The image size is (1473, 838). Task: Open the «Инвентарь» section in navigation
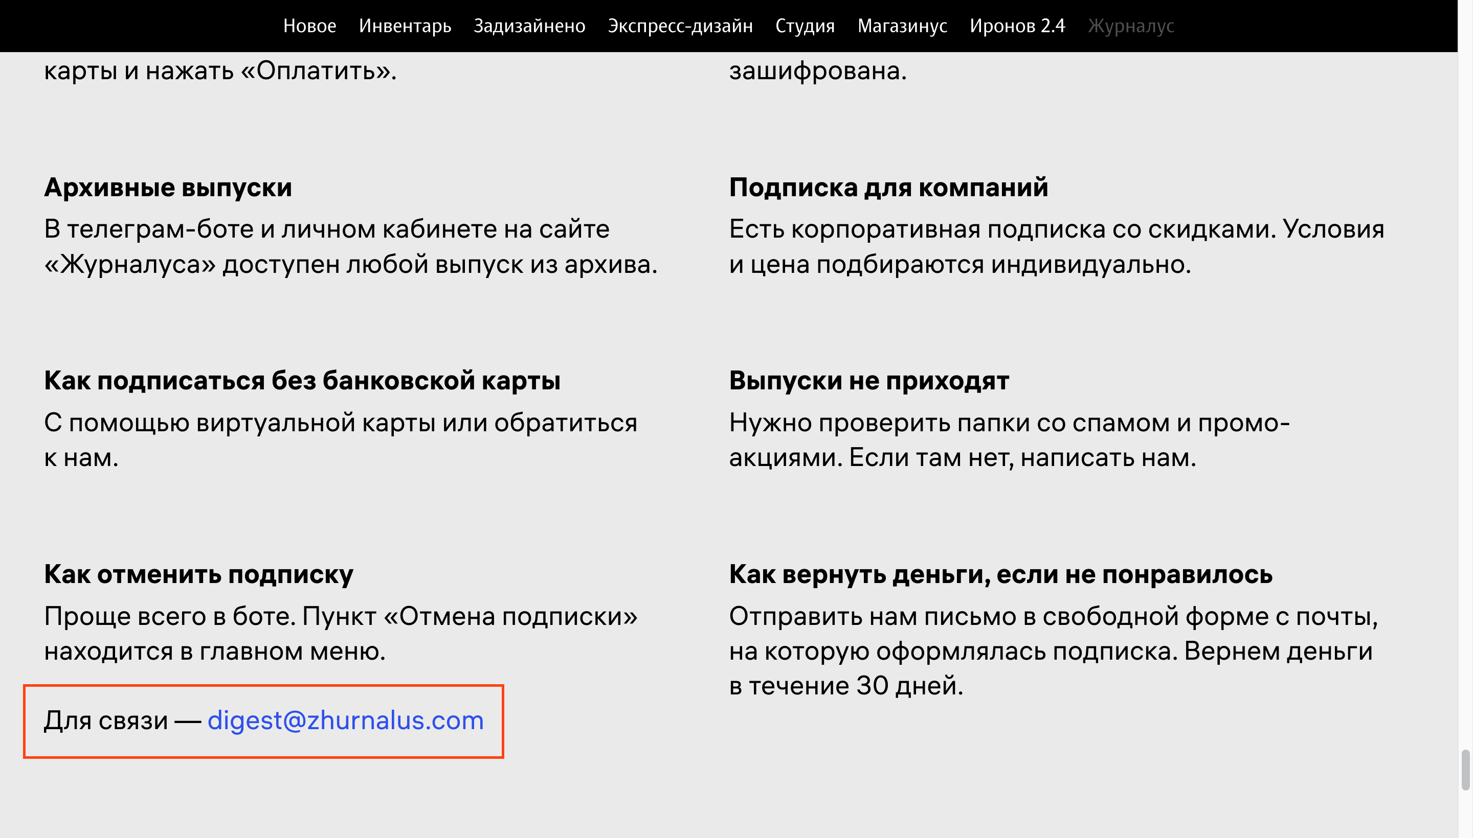[x=406, y=26]
